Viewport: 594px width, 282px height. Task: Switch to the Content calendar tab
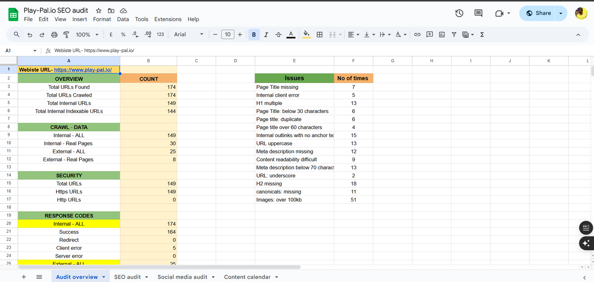tap(247, 277)
